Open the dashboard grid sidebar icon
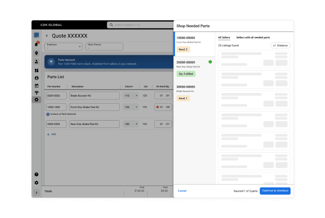Image resolution: width=325 pixels, height=218 pixels. click(x=36, y=71)
